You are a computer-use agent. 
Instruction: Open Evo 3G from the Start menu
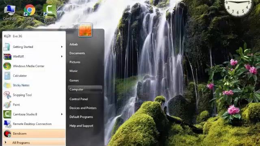(34, 36)
